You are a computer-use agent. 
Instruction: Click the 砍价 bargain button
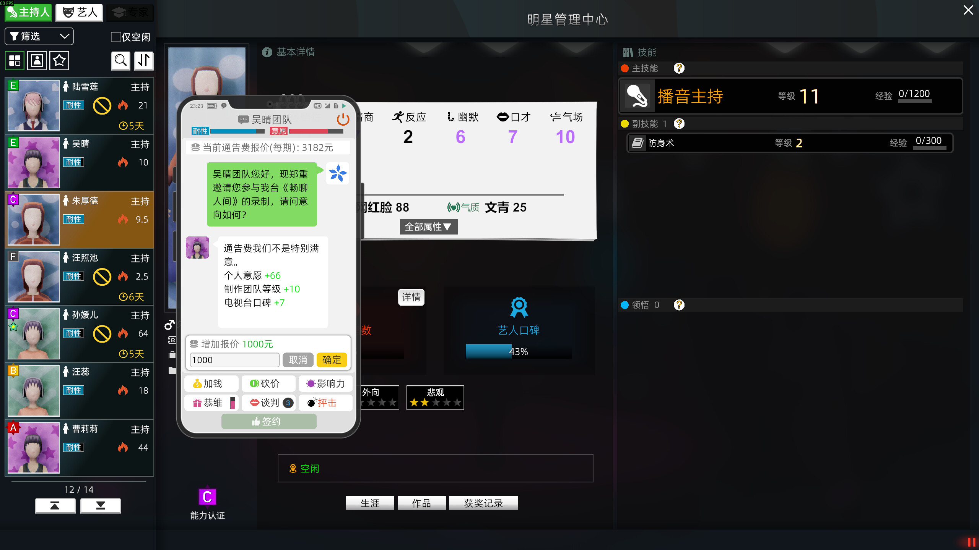[x=268, y=383]
